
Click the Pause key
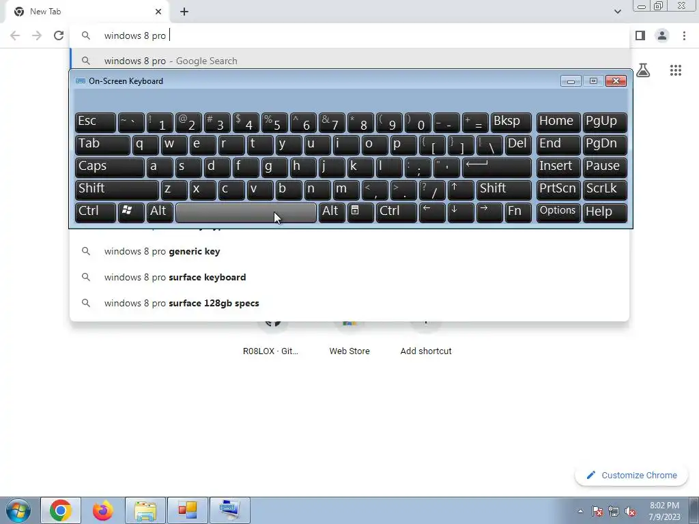605,167
